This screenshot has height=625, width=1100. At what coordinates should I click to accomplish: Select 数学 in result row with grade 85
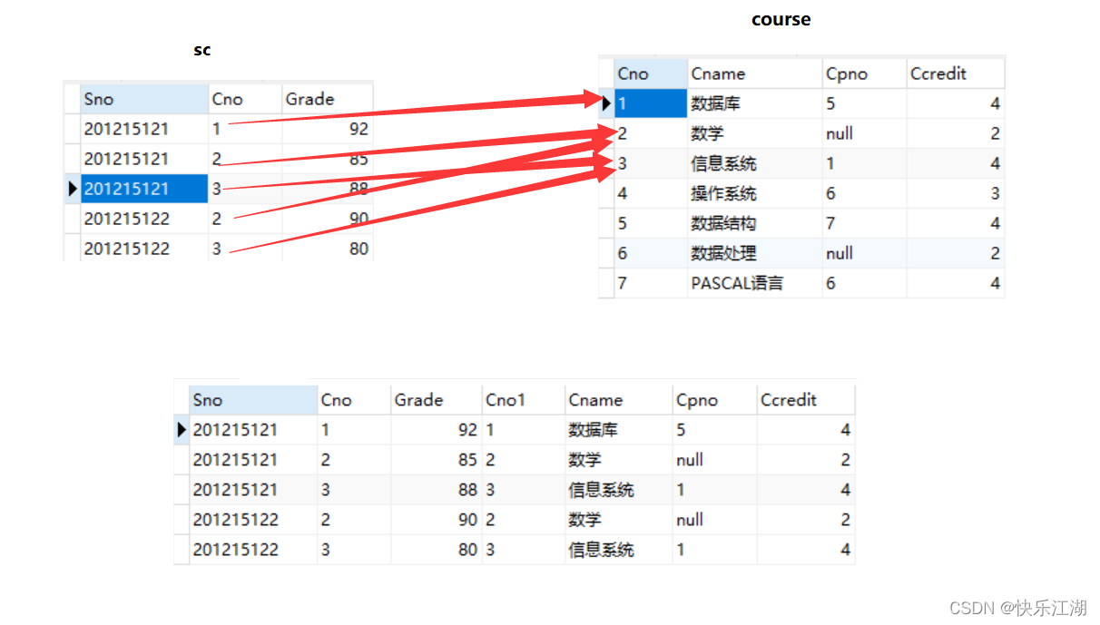(618, 460)
